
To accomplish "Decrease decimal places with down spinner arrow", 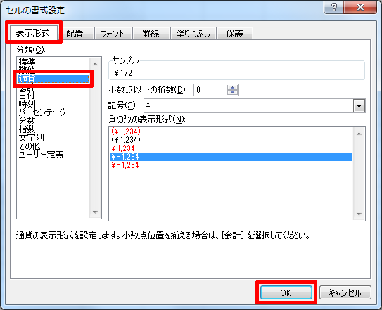I will (232, 92).
